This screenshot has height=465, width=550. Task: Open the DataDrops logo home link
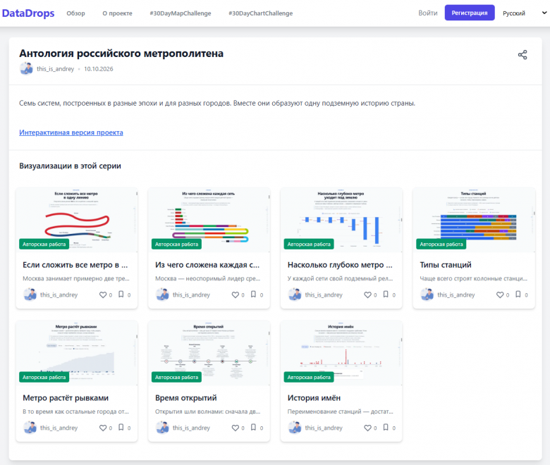28,13
